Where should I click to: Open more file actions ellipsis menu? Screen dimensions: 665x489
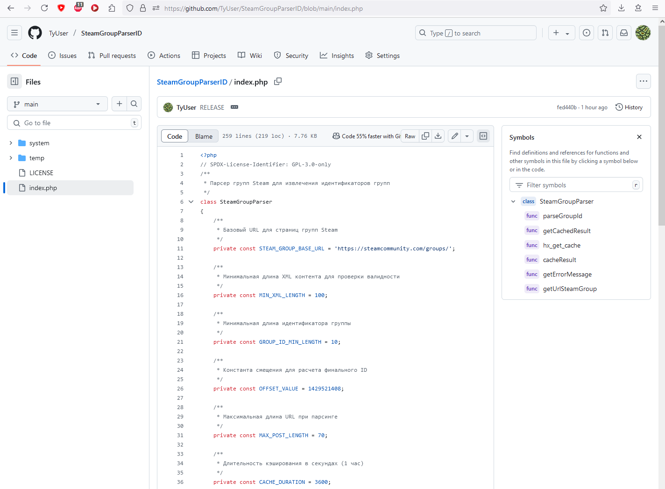click(x=644, y=81)
